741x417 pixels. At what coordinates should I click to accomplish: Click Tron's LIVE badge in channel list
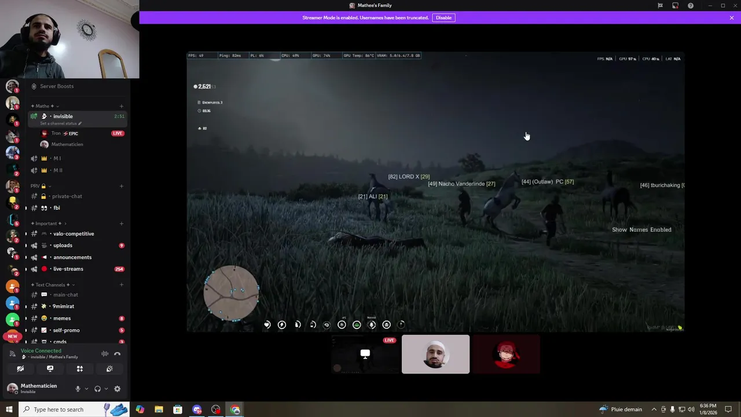[118, 133]
